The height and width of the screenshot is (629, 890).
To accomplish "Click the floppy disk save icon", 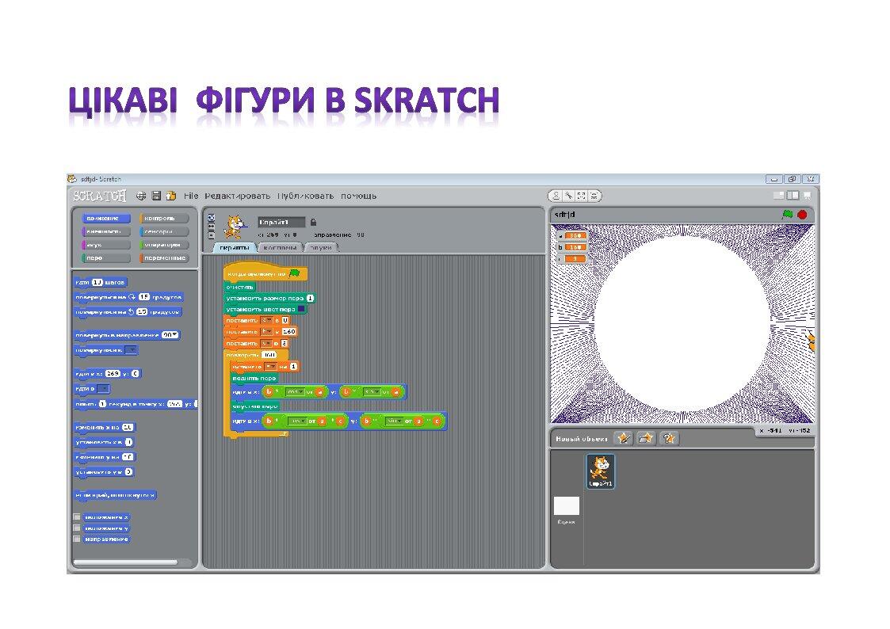I will point(156,196).
